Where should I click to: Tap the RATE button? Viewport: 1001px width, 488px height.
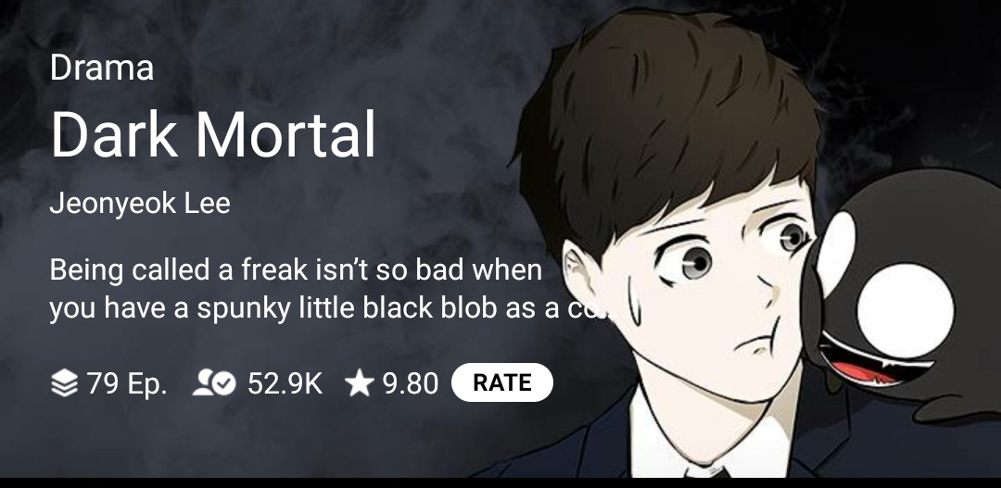(501, 382)
